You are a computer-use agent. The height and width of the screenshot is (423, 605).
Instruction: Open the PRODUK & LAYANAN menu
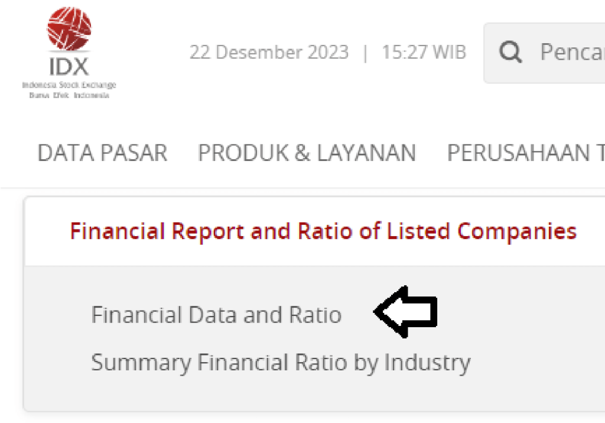pyautogui.click(x=307, y=153)
